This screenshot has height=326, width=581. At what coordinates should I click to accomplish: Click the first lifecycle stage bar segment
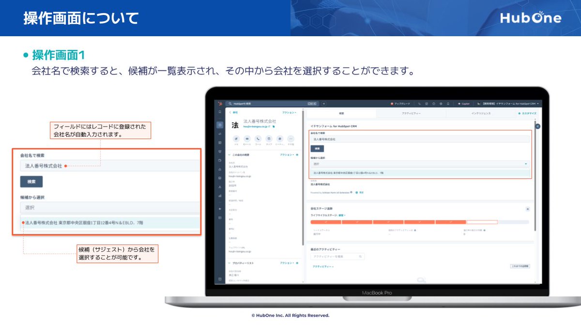pos(325,222)
